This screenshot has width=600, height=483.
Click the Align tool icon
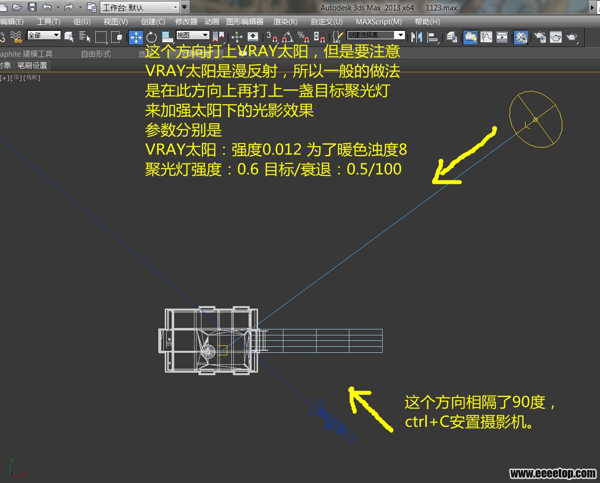[433, 37]
